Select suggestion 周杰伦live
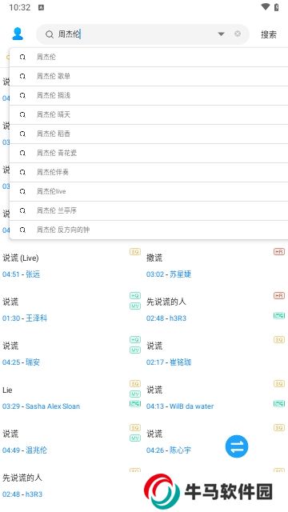Viewport: 288px width, 512px height. click(x=149, y=192)
